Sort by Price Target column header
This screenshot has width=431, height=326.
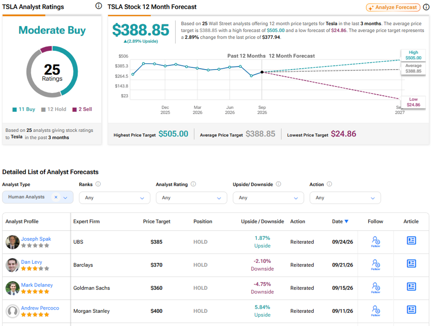point(157,222)
